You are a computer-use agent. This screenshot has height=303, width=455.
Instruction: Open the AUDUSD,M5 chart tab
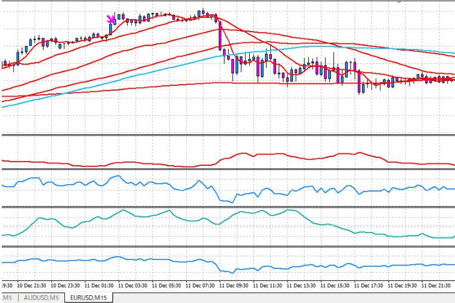click(x=41, y=298)
